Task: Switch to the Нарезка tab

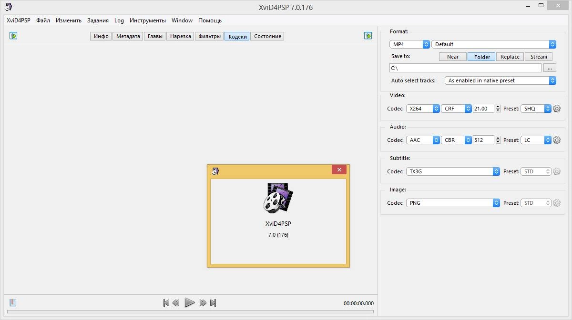Action: pyautogui.click(x=180, y=36)
